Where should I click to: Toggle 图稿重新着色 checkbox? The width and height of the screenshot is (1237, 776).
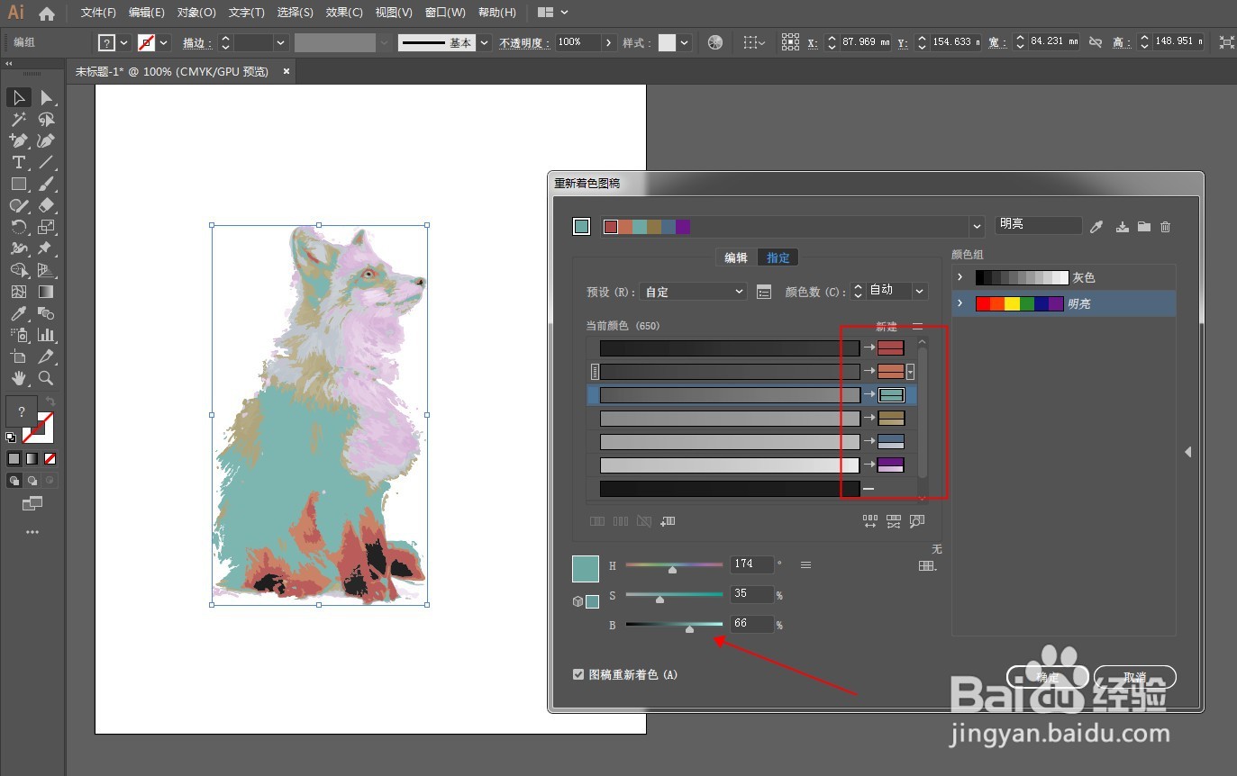tap(578, 674)
